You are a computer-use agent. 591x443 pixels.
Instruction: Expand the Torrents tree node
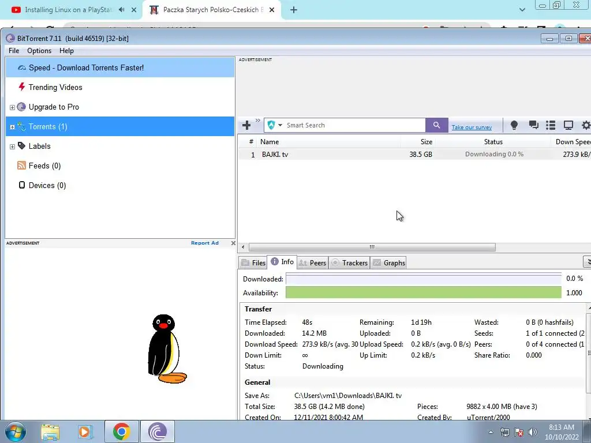click(13, 127)
